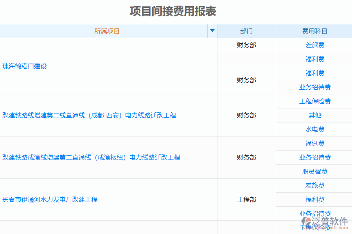This screenshot has height=234, width=352.
Task: Click the 职员餐费 expense item
Action: click(x=315, y=171)
